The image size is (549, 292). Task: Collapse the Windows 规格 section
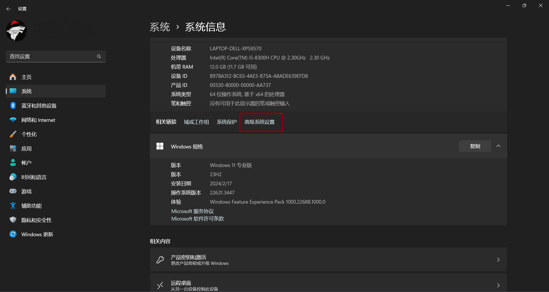[498, 146]
